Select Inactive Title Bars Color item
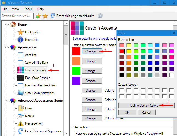Screen dimensions: 177x136 (x=40, y=85)
